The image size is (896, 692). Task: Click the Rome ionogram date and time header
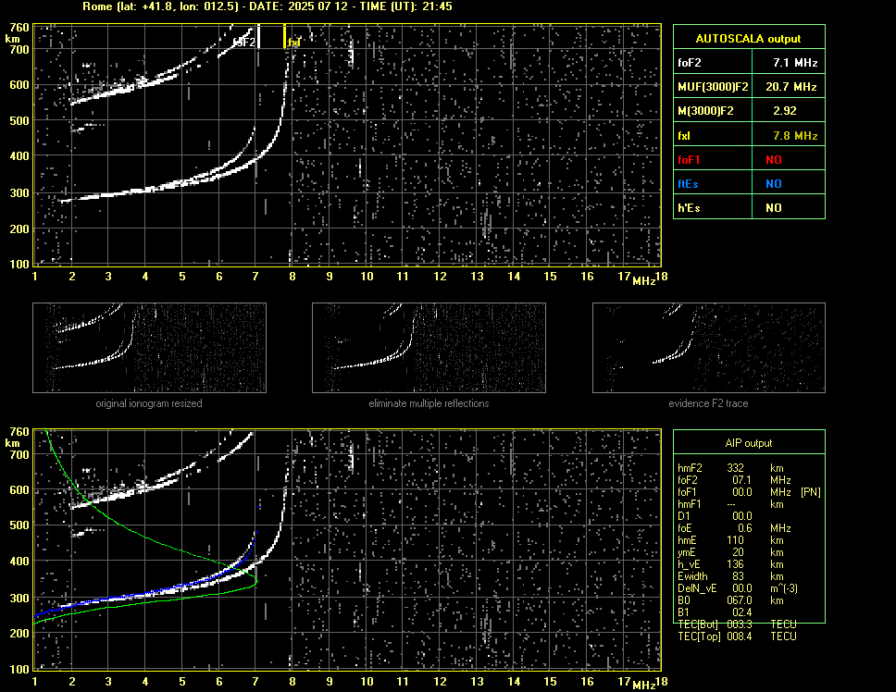pyautogui.click(x=268, y=6)
